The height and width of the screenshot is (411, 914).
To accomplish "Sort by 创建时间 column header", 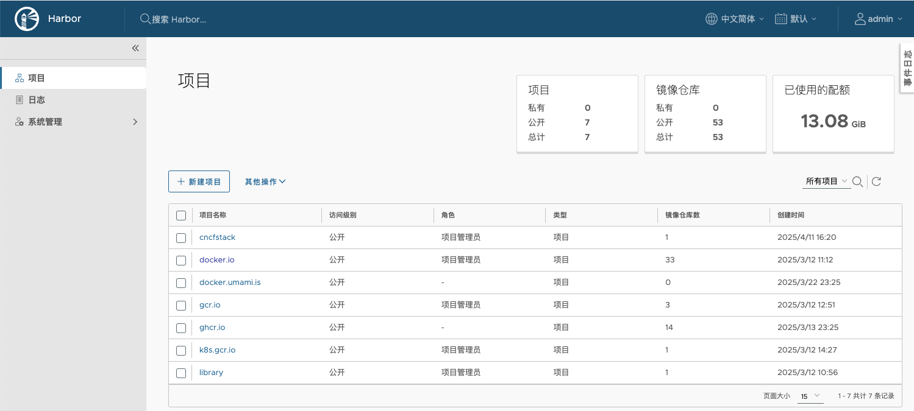I will click(791, 216).
